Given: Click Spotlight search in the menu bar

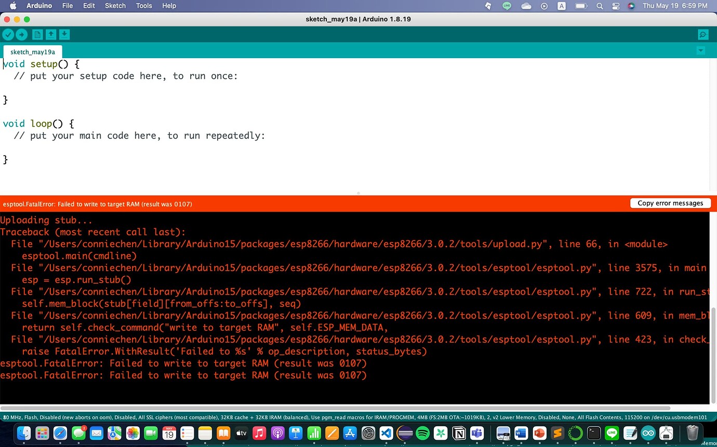Looking at the screenshot, I should [x=600, y=6].
